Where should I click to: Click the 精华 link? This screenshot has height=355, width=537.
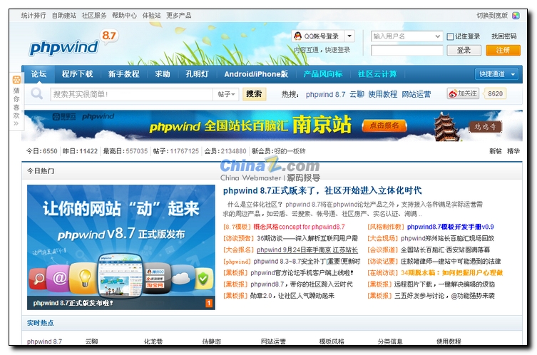(x=513, y=151)
